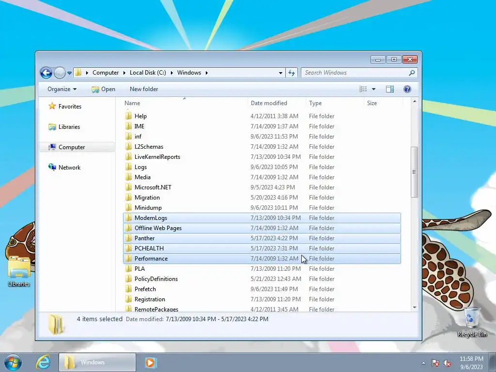Open the views options dropdown arrow
496x372 pixels.
click(x=373, y=89)
